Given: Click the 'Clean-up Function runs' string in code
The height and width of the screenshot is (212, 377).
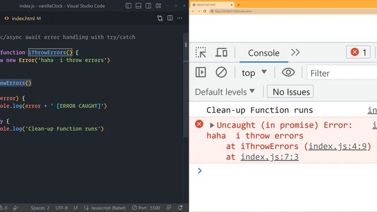Looking at the screenshot, I should 63,129.
